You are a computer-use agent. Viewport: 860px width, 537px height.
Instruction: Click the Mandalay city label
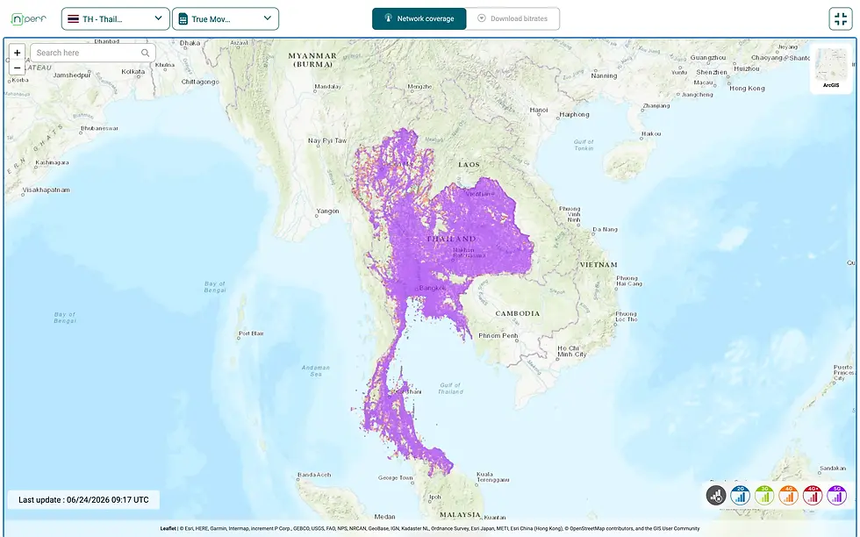click(327, 87)
